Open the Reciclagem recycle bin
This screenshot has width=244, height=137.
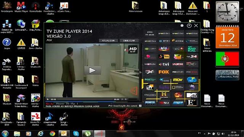(7, 7)
